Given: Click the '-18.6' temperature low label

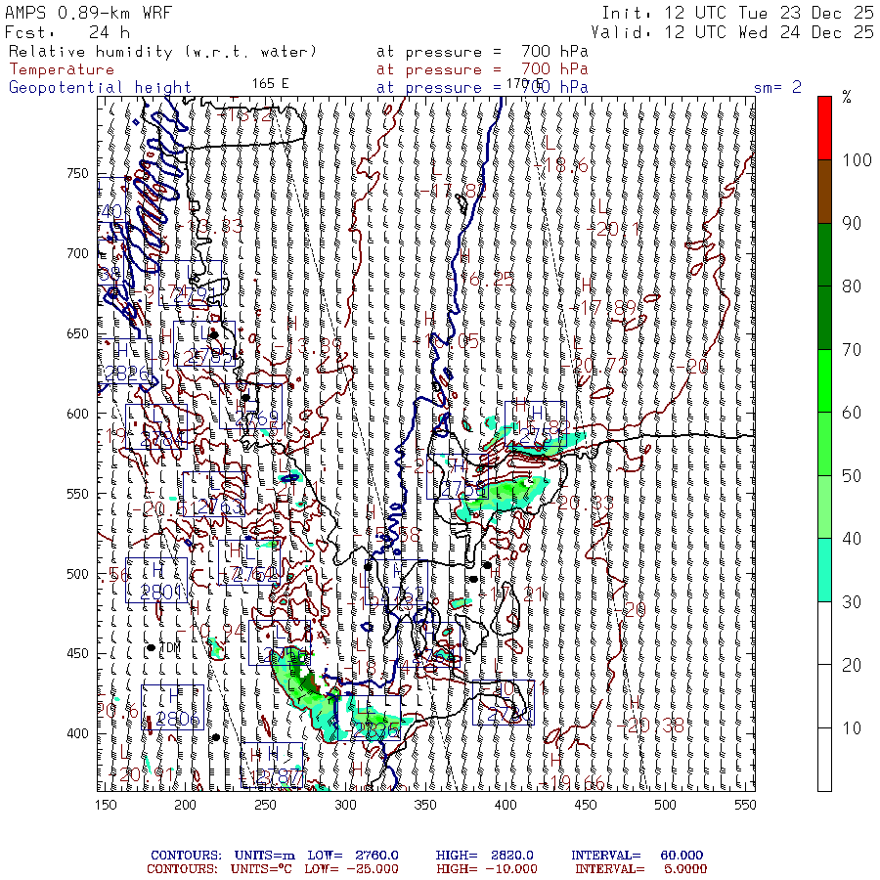Looking at the screenshot, I should (560, 165).
